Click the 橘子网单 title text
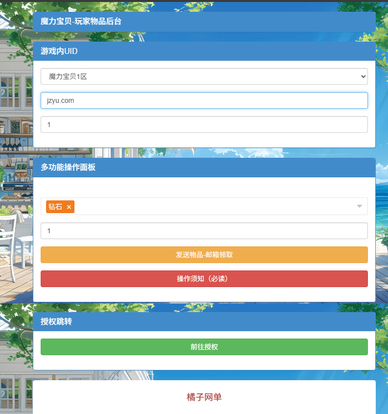 [204, 397]
